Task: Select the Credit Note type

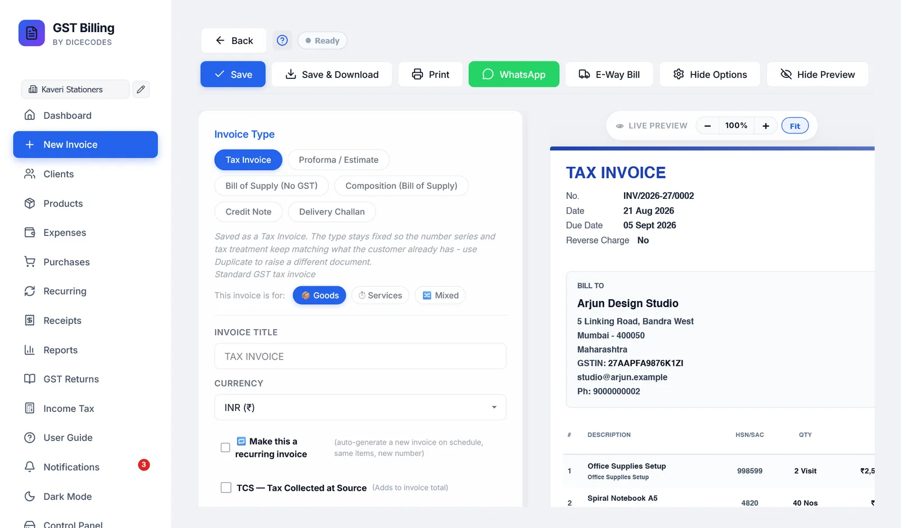Action: (248, 212)
